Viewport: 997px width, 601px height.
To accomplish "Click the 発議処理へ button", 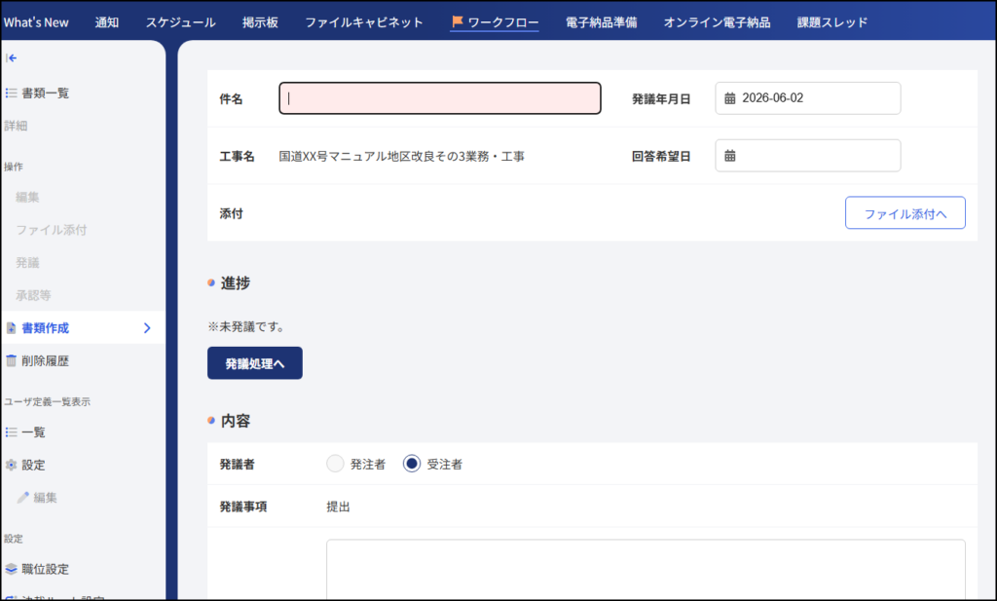I will [x=254, y=363].
